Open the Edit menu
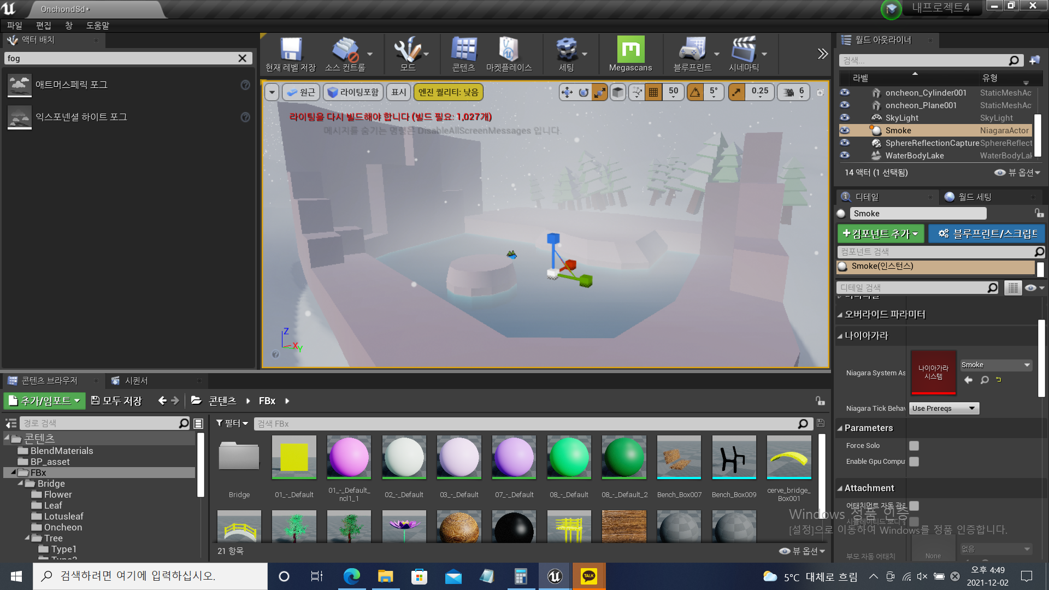The image size is (1049, 590). (x=43, y=25)
